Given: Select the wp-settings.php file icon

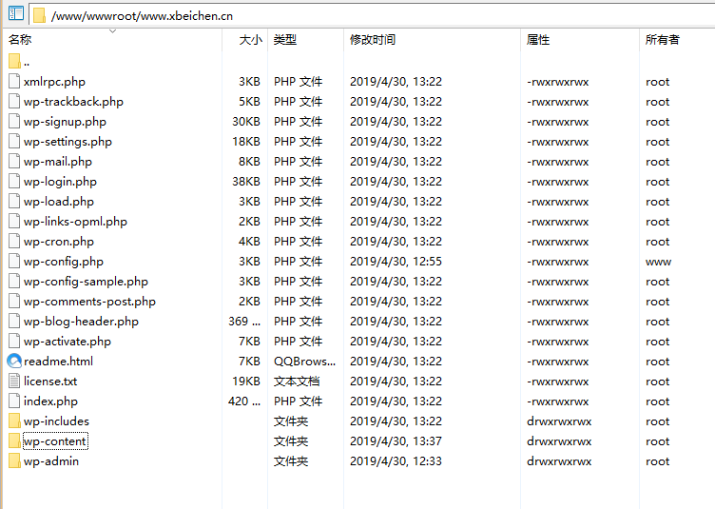Looking at the screenshot, I should [14, 142].
